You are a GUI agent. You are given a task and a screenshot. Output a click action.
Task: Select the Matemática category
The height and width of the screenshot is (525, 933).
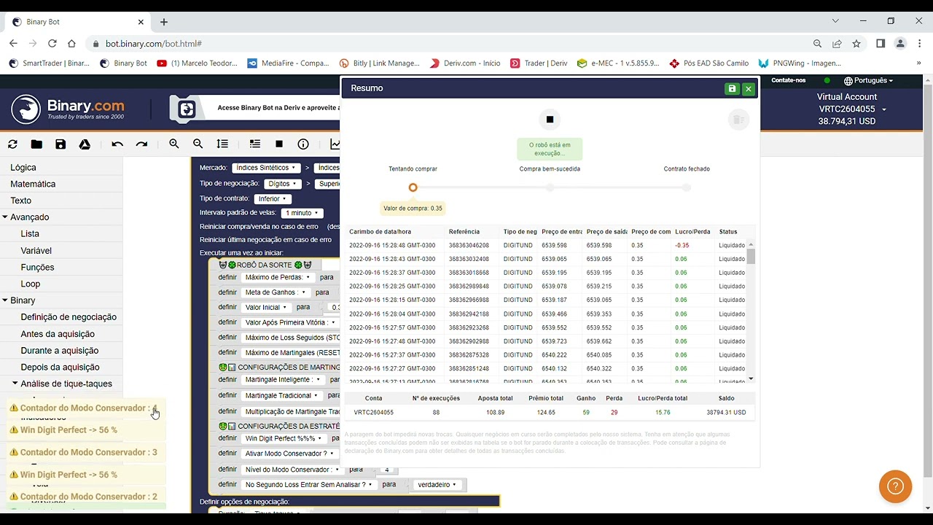coord(33,184)
